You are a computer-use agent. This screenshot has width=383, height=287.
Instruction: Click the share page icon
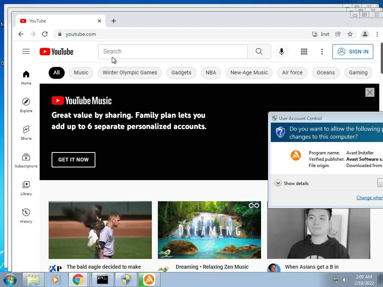coord(338,34)
